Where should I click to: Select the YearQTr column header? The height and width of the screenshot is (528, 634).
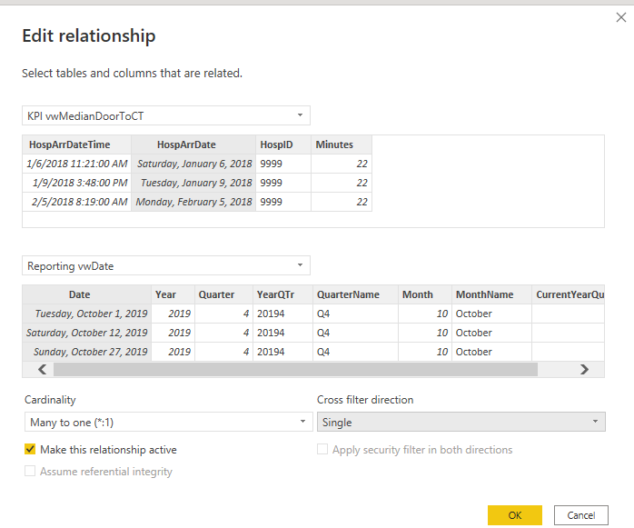point(283,294)
